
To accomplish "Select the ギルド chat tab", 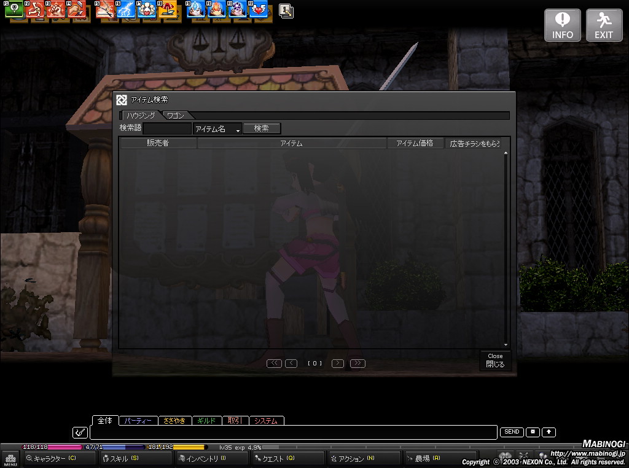I will [206, 421].
